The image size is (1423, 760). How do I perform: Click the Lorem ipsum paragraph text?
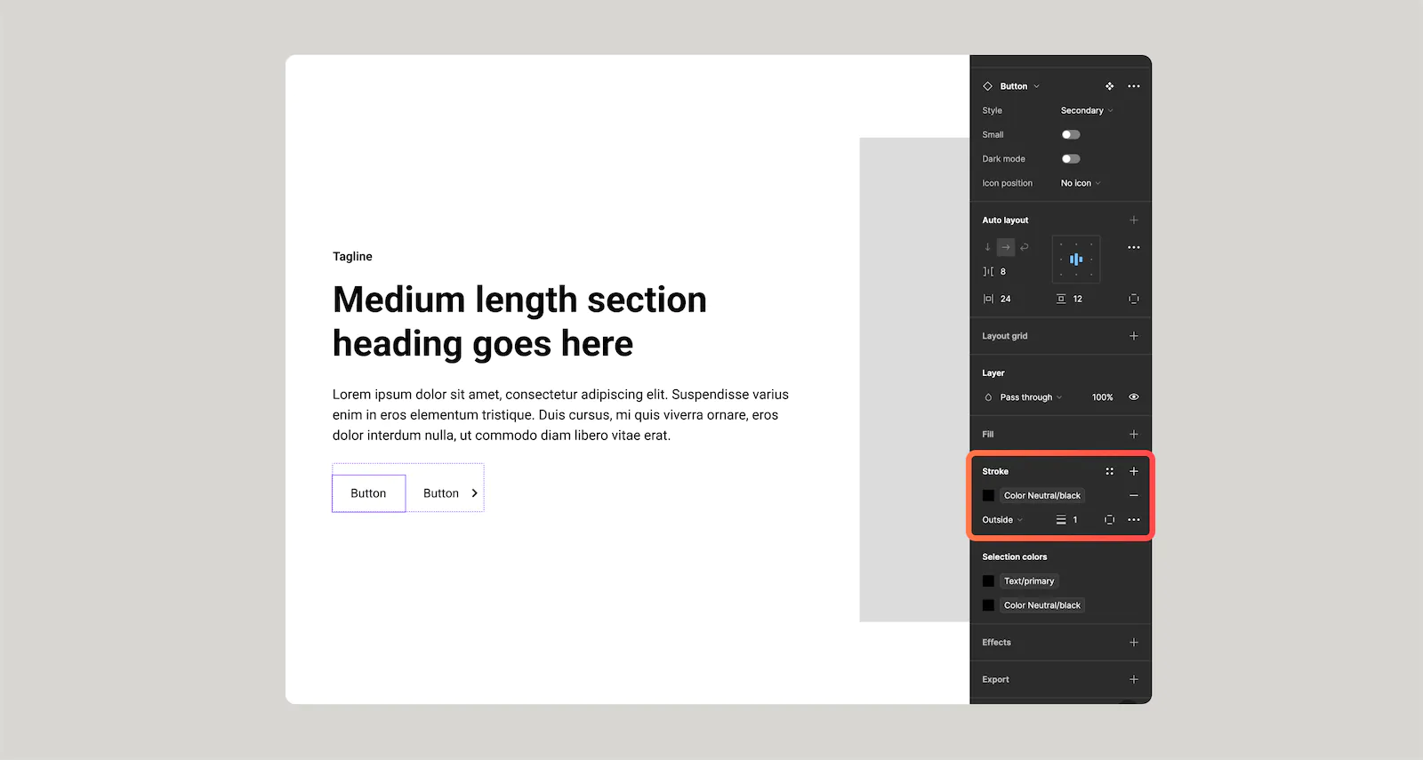pos(560,415)
